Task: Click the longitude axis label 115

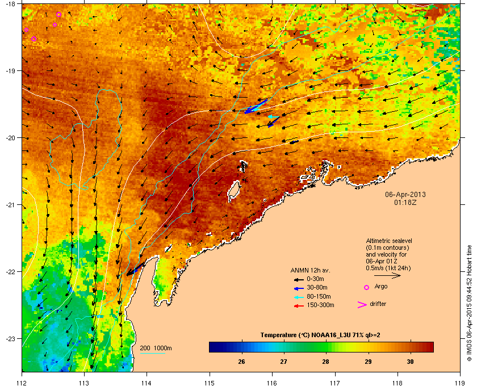Action: pyautogui.click(x=210, y=383)
